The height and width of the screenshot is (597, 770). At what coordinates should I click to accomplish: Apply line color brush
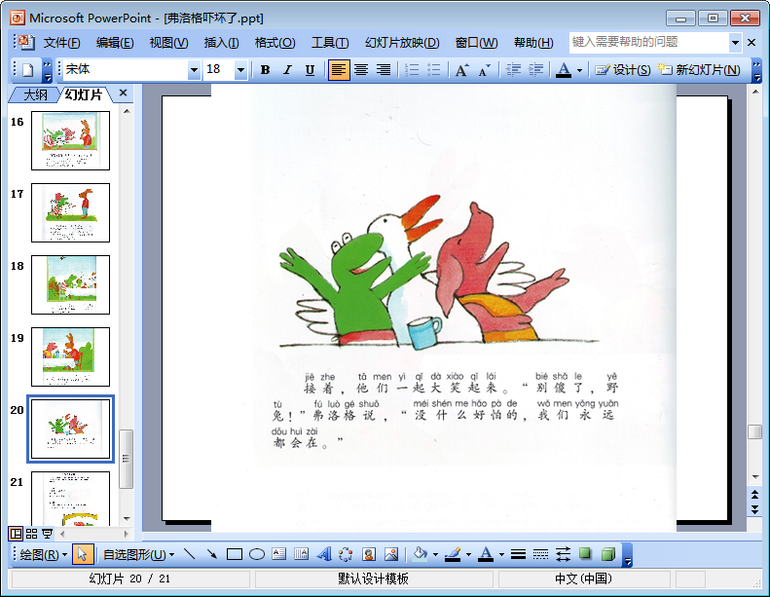click(x=454, y=555)
